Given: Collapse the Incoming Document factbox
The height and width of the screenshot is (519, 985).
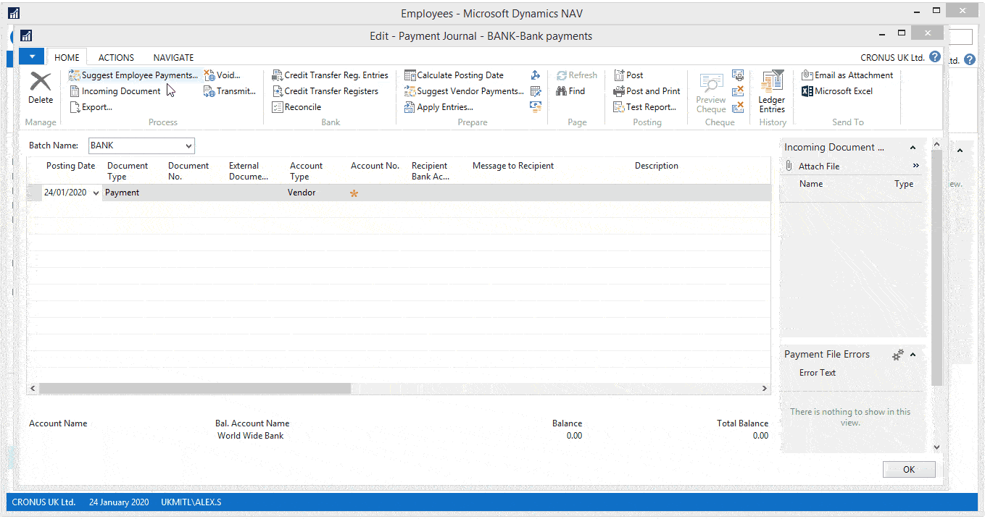Looking at the screenshot, I should (x=913, y=148).
